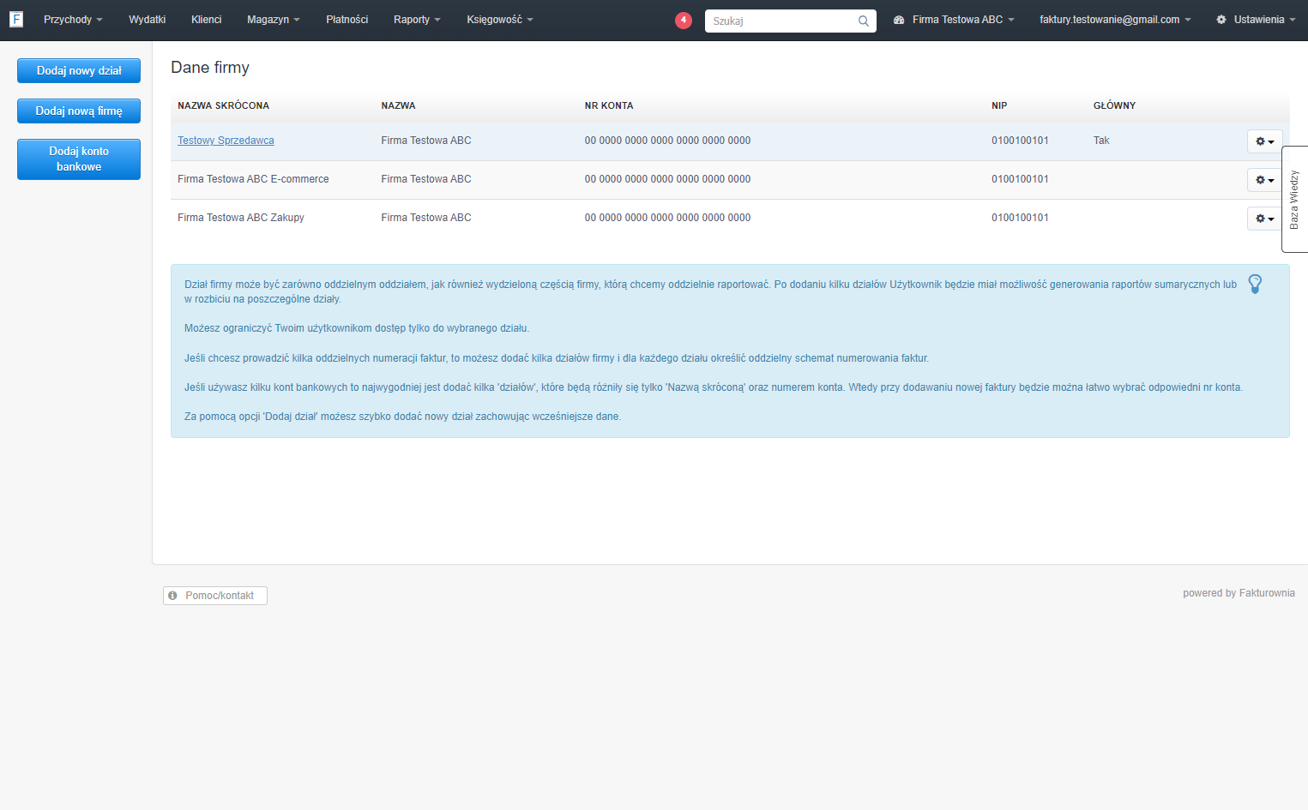Open gear menu for Testowy Sprzedawca row
This screenshot has width=1308, height=810.
pos(1264,141)
